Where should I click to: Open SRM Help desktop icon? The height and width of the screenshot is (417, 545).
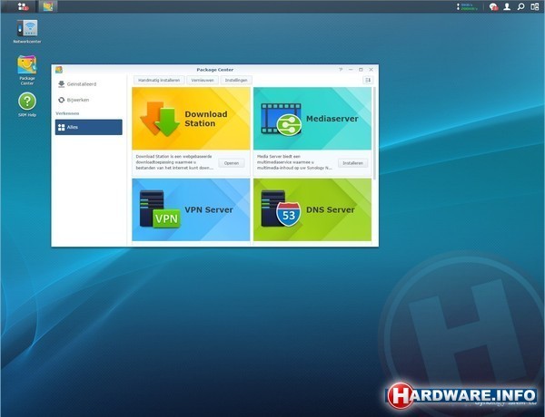point(27,104)
